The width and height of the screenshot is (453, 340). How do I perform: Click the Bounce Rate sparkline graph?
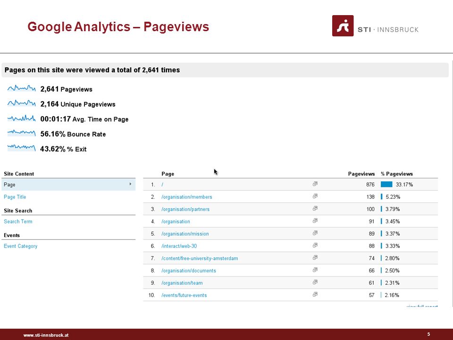tap(22, 133)
